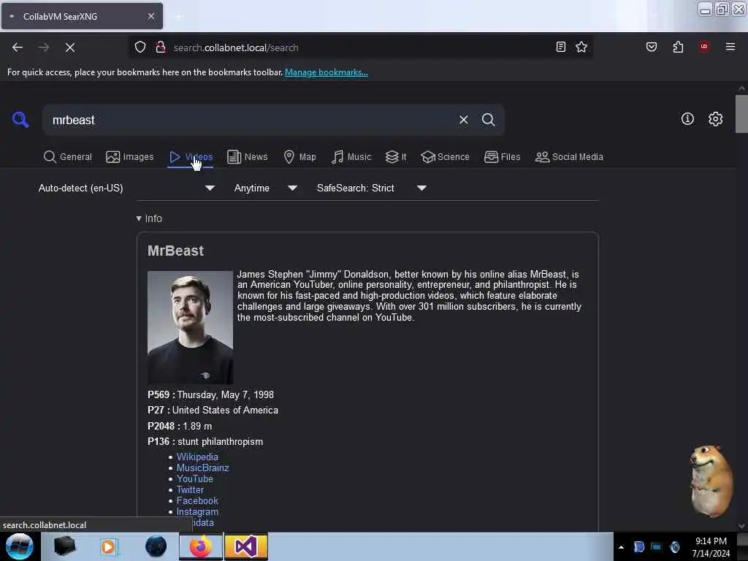Show hidden system tray icons
The width and height of the screenshot is (748, 561).
point(621,547)
